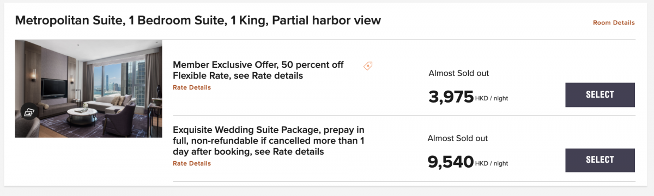Click the Exquisite Wedding Suite Package title
Image resolution: width=654 pixels, height=196 pixels.
[269, 141]
